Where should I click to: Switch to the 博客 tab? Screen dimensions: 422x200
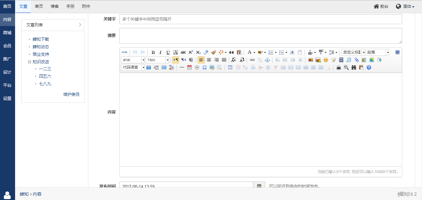[x=55, y=6]
